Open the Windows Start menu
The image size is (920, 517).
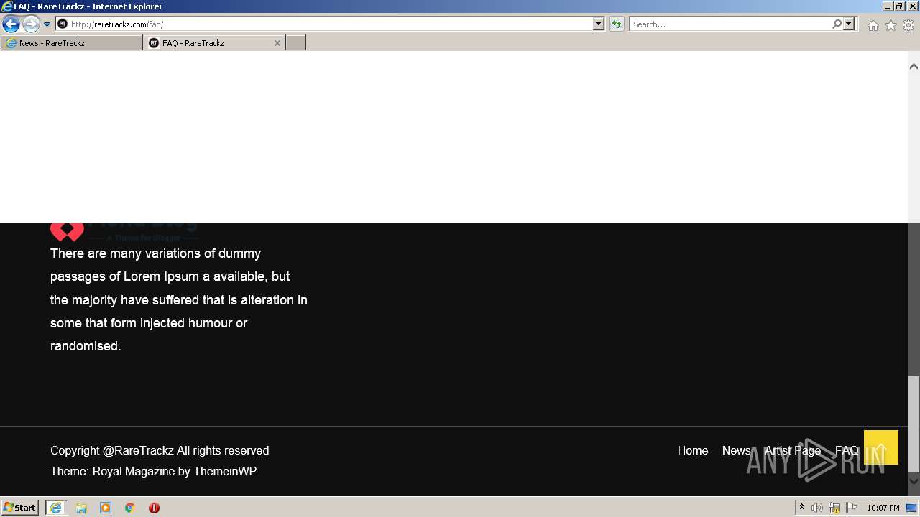(x=19, y=508)
